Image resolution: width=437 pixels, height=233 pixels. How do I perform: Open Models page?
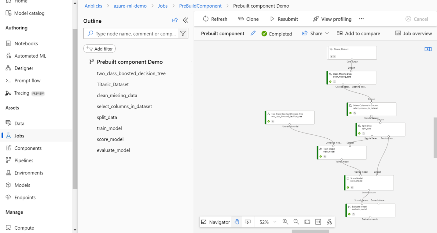point(18,185)
